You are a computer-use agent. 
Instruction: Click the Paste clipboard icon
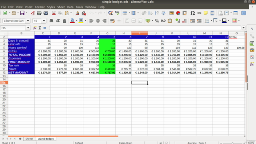[x=67, y=13]
